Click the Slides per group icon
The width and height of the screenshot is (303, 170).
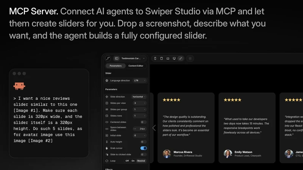[107, 110]
